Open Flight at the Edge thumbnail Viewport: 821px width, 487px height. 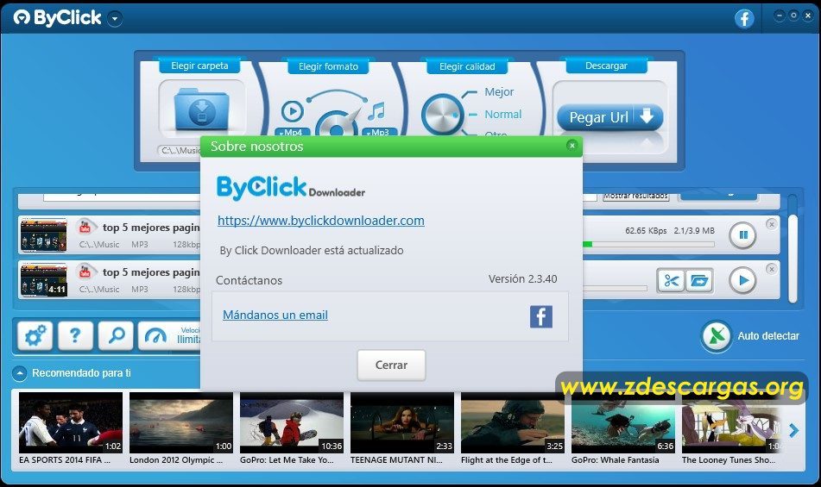[513, 422]
